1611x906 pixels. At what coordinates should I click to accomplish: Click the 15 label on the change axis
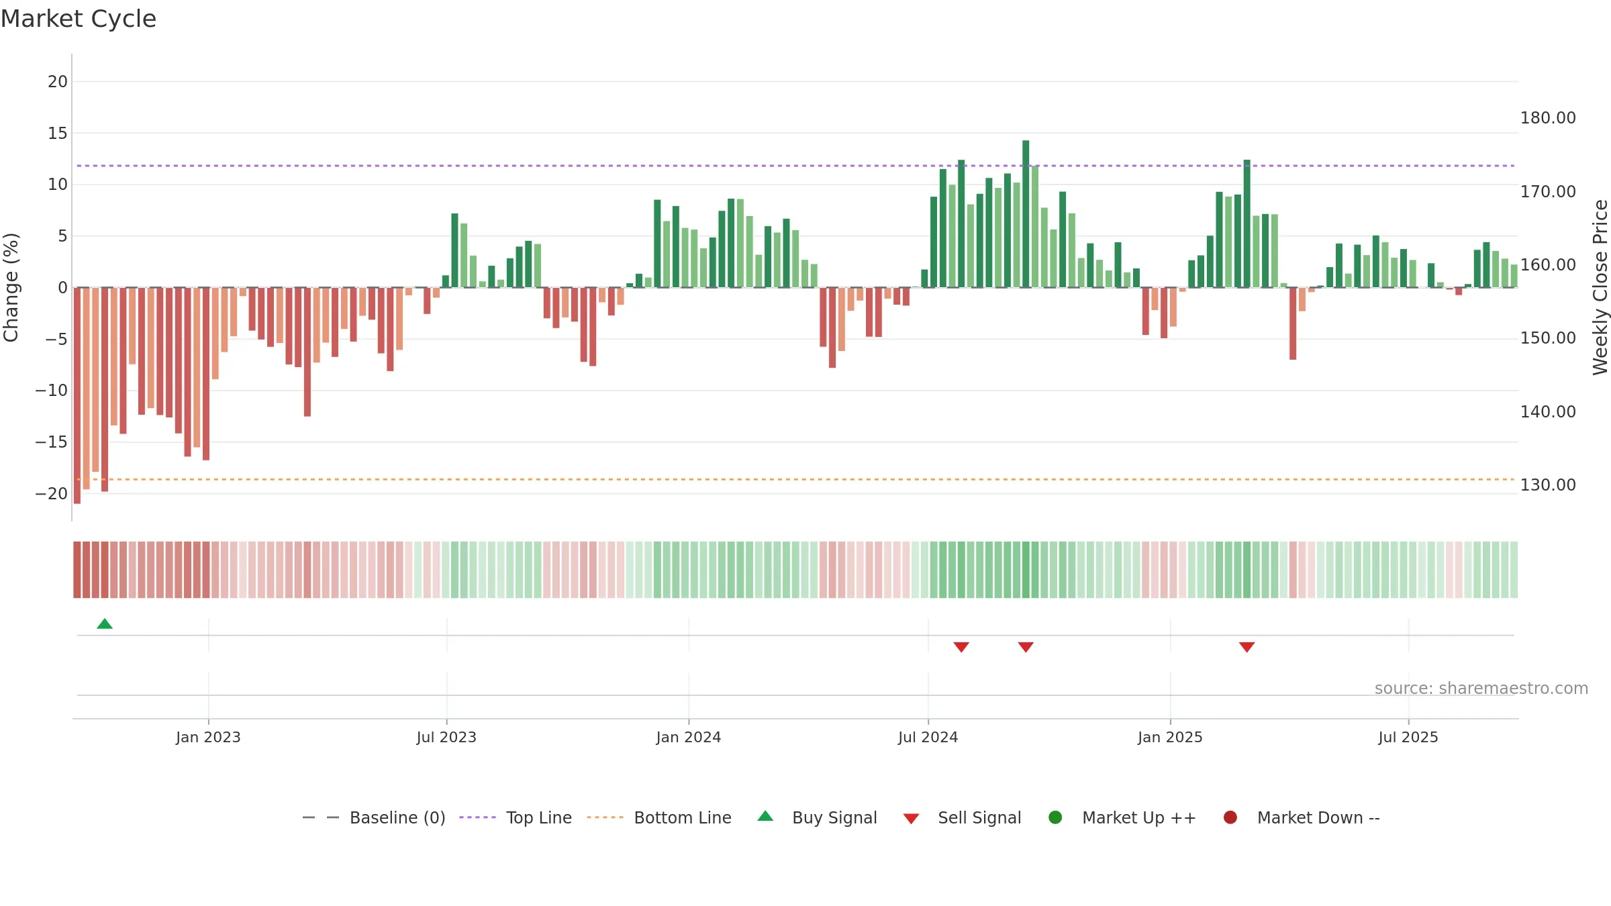click(x=58, y=134)
